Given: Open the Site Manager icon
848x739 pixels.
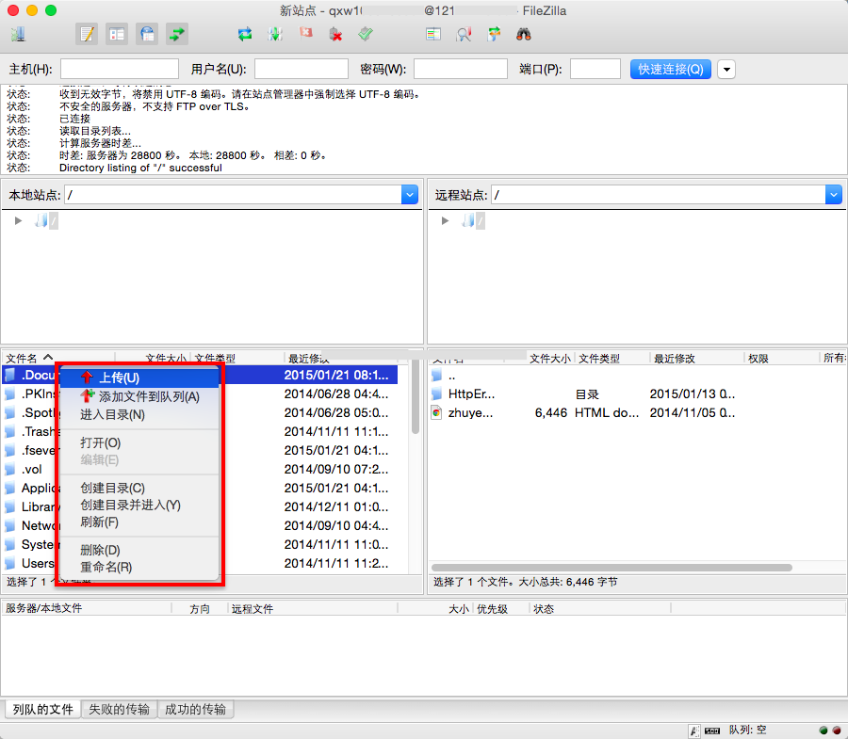Looking at the screenshot, I should [x=18, y=35].
